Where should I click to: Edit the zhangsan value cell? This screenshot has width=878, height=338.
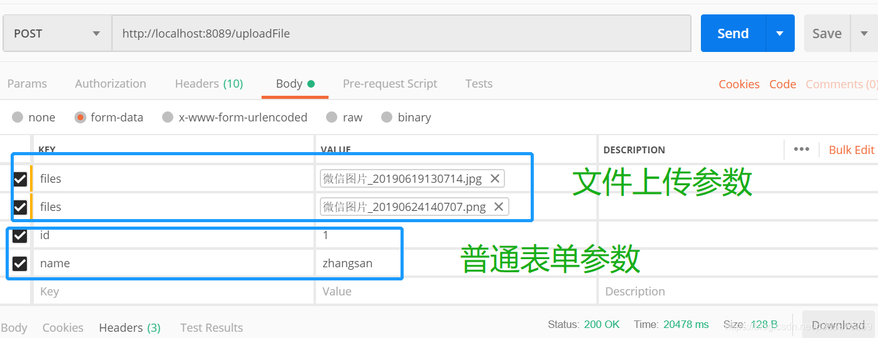(x=456, y=264)
